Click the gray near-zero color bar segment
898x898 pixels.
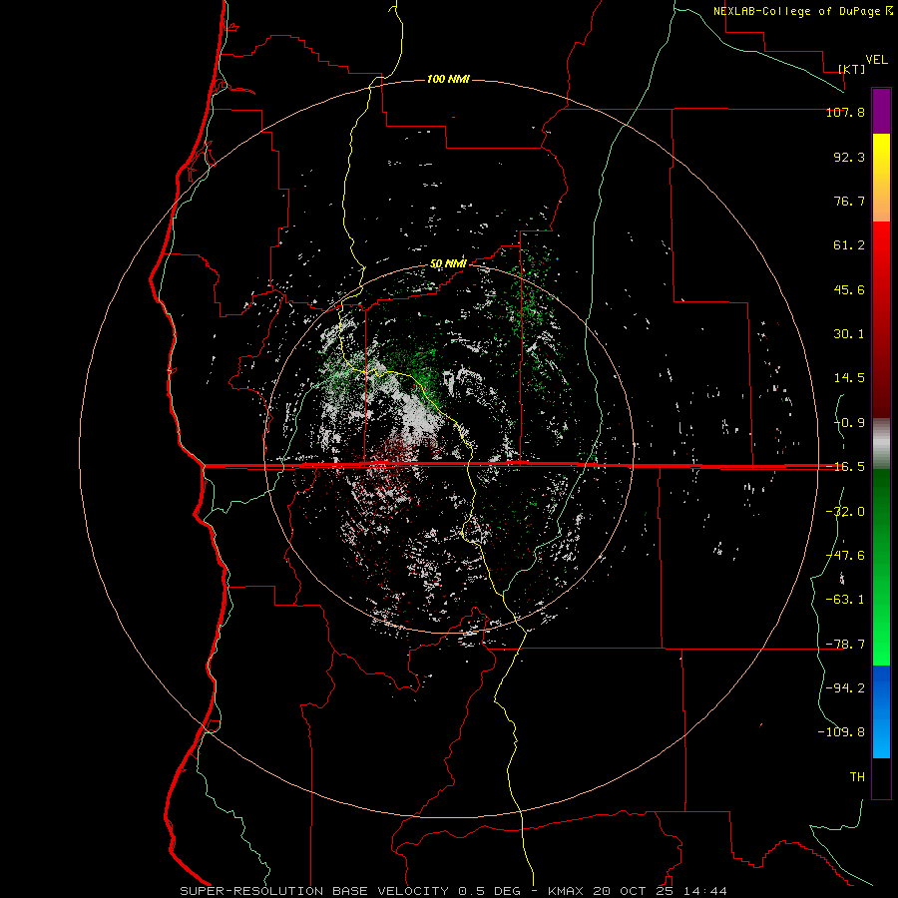[881, 443]
